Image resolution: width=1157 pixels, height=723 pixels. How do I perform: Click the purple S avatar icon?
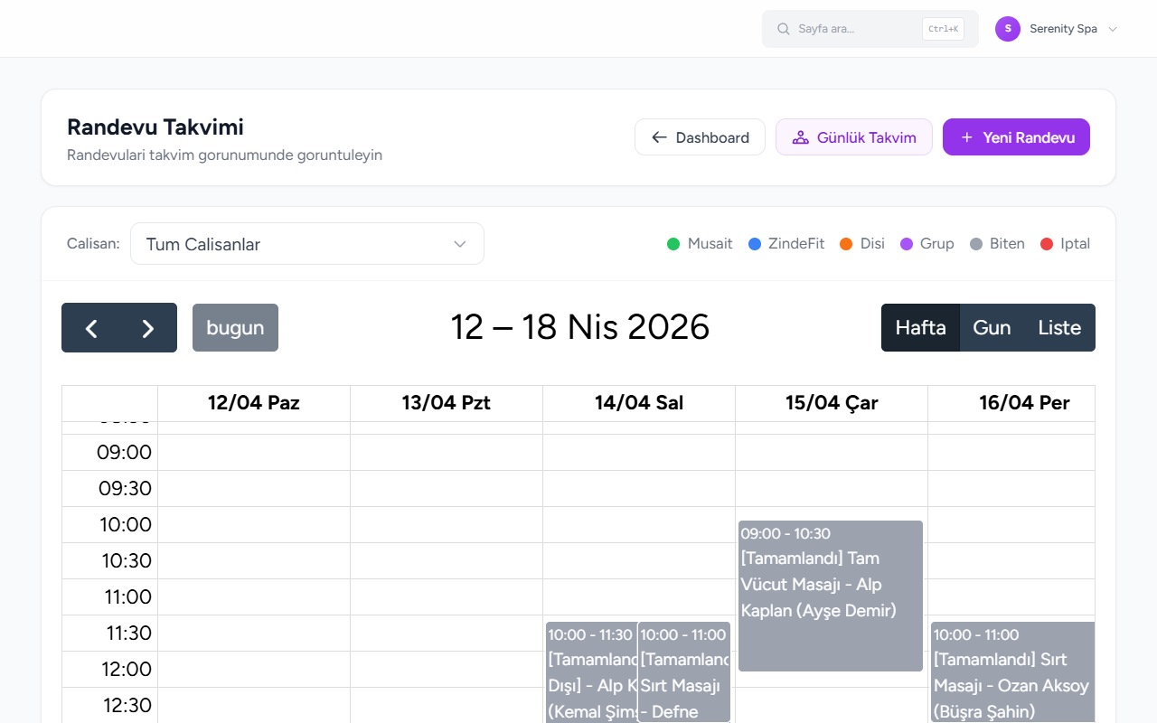[1008, 29]
